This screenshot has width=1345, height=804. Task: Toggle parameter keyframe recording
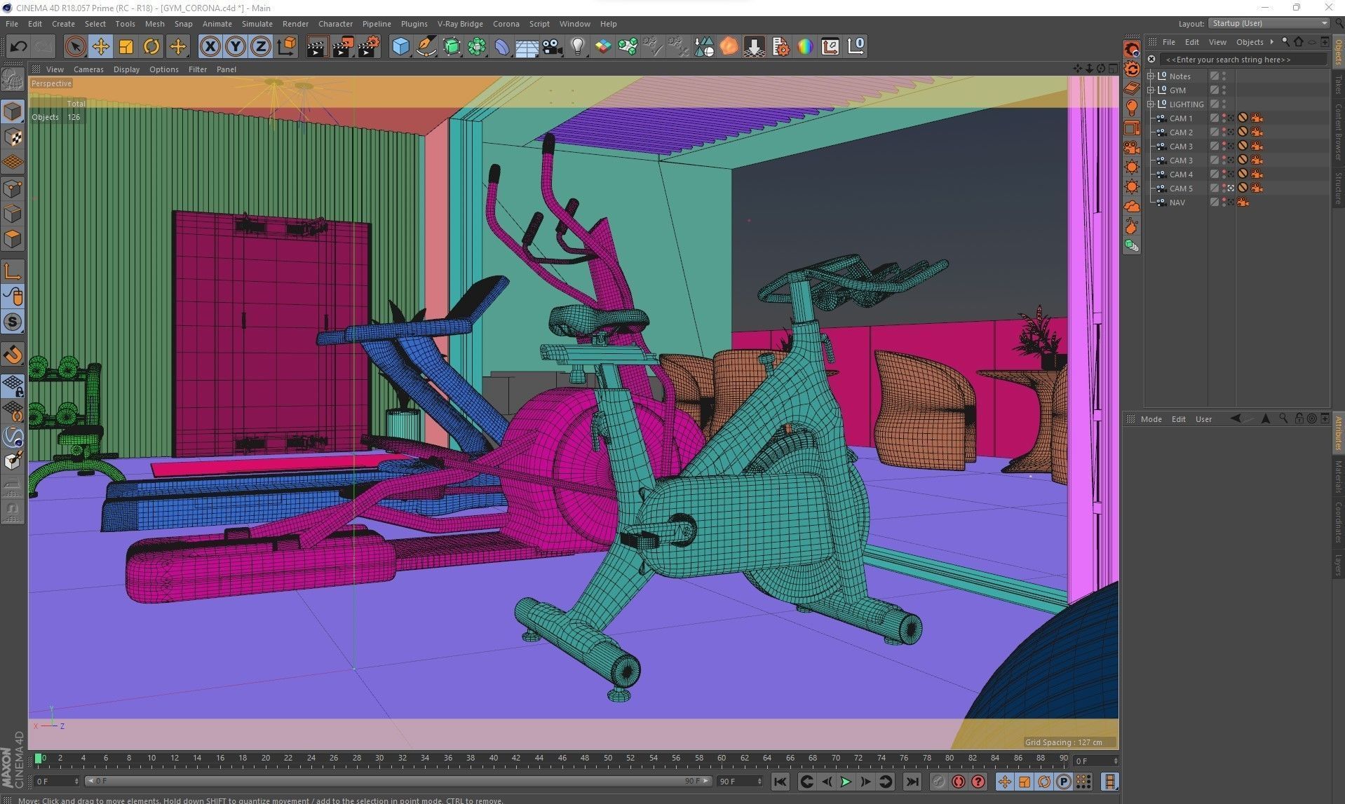(x=1064, y=782)
